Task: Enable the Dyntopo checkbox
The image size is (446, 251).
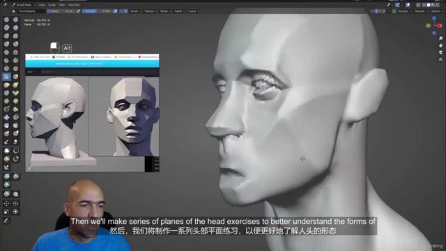Action: (x=394, y=11)
